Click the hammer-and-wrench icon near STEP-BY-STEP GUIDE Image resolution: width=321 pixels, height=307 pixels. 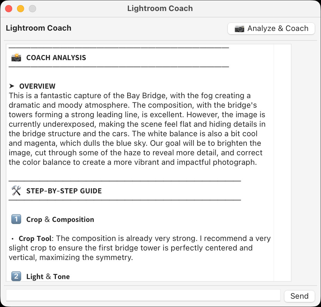click(16, 191)
